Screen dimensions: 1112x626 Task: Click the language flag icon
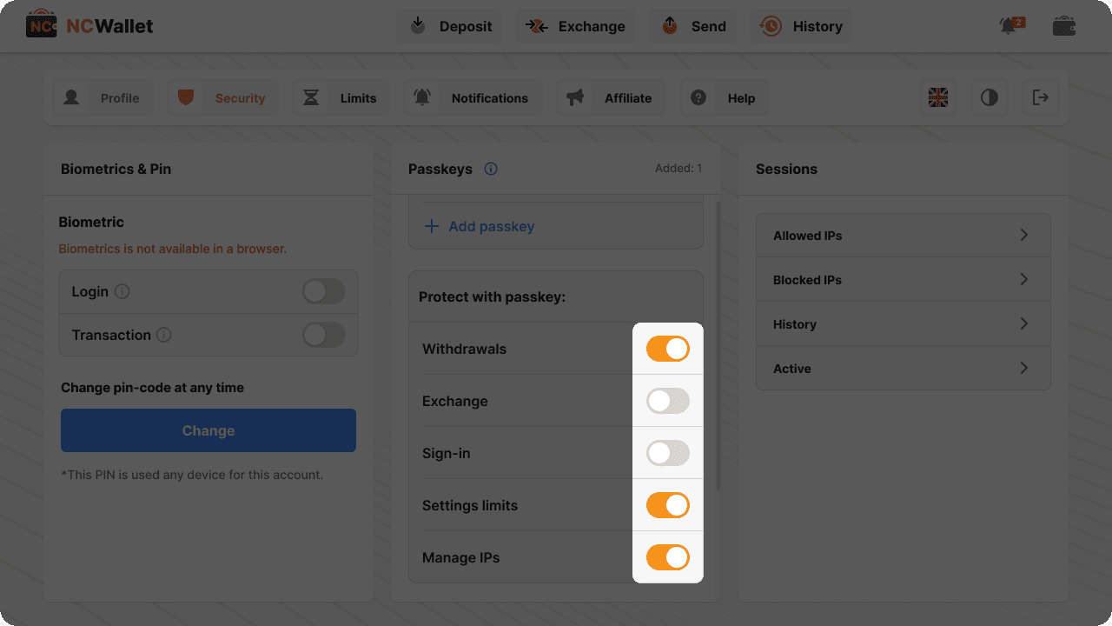(938, 97)
